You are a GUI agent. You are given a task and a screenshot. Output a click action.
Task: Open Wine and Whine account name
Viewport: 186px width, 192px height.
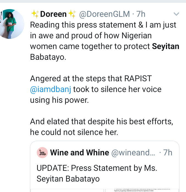[x=79, y=153]
